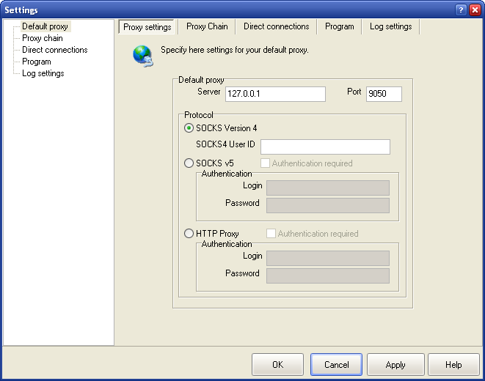Go to the Program tab

339,26
